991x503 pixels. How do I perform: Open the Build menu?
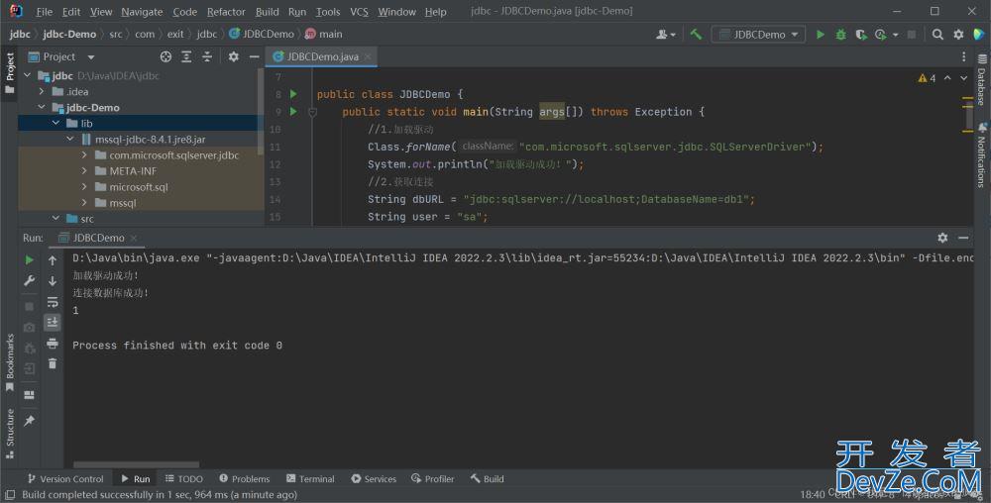267,11
